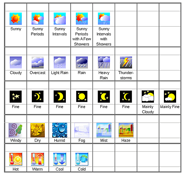Click the Fine icon with thin crescent moon
Screen dimensions: 185x175
[38, 96]
